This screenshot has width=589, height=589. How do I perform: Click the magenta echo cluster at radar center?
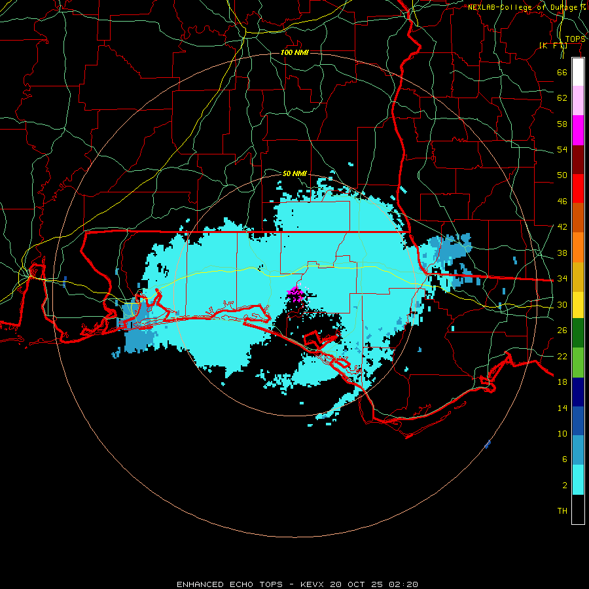(296, 294)
